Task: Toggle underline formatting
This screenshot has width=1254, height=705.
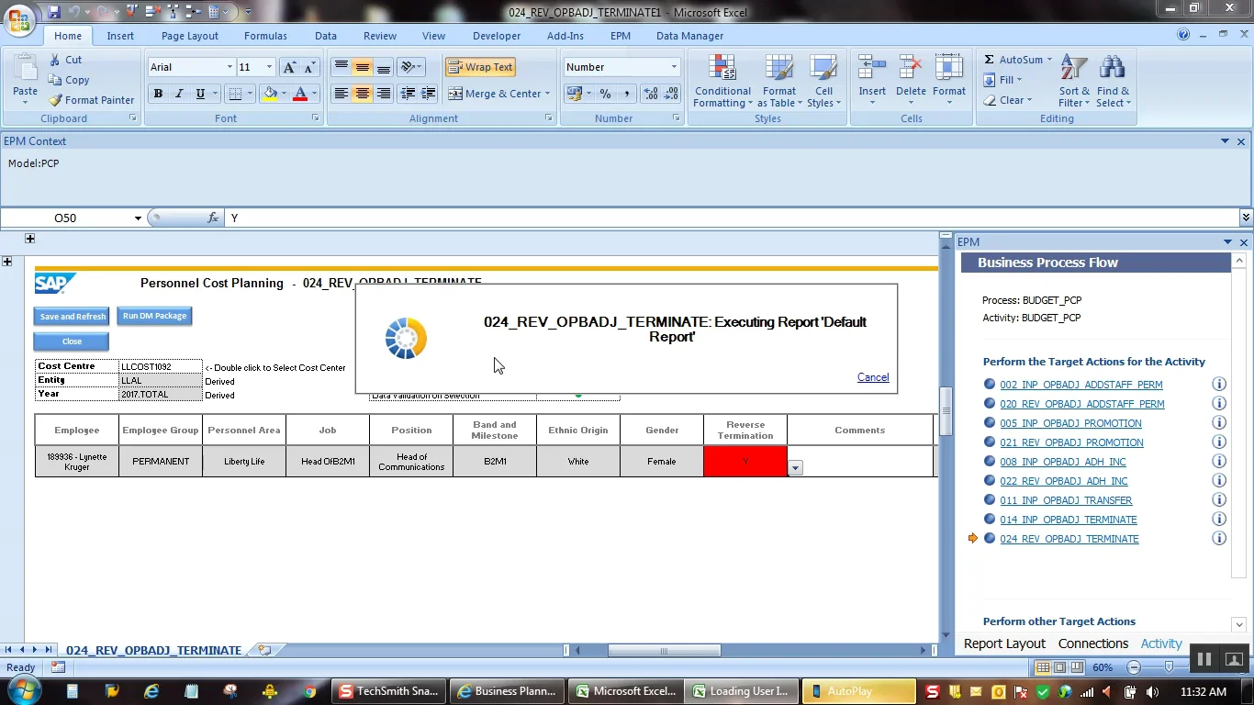Action: tap(200, 94)
